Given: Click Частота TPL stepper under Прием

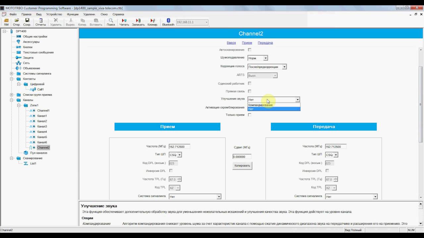Looking at the screenshot, I should click(x=179, y=179).
